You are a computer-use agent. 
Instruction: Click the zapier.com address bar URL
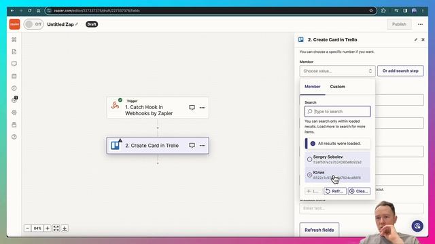[x=97, y=11]
